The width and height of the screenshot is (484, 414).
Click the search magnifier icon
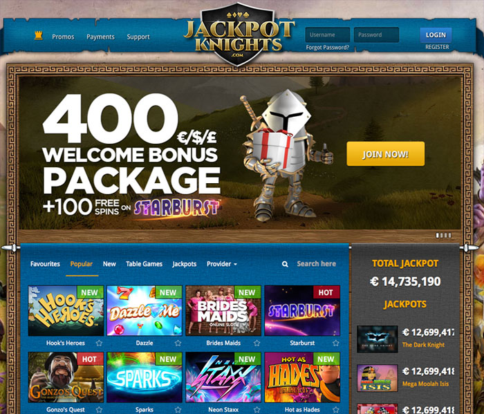click(285, 264)
